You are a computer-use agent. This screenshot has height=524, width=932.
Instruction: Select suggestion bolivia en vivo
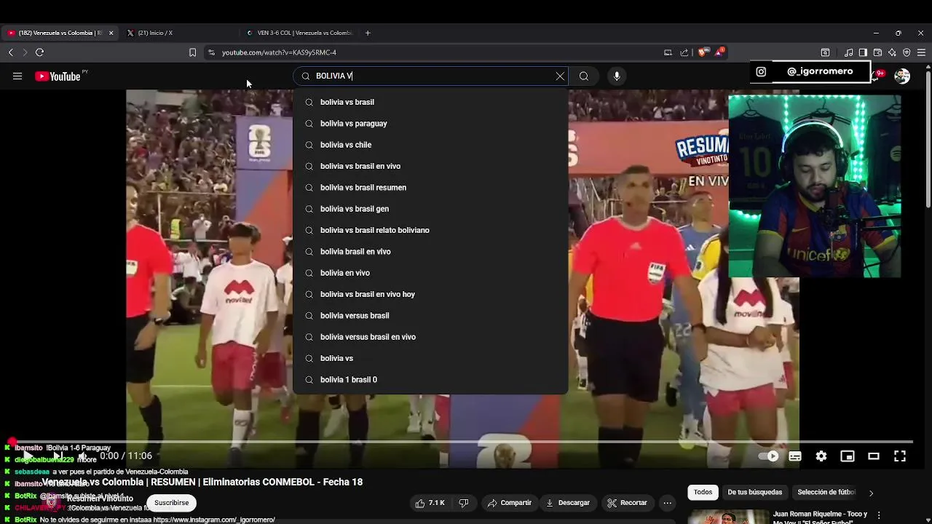430,273
